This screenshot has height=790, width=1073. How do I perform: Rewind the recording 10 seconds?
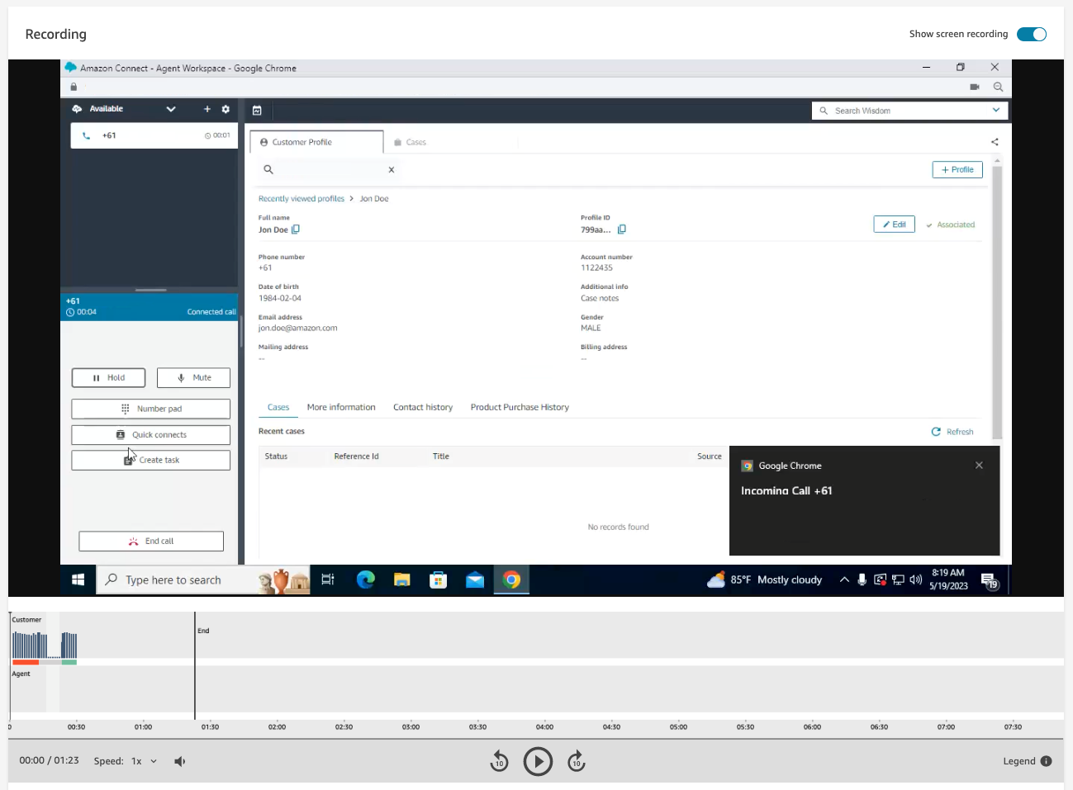pyautogui.click(x=499, y=761)
